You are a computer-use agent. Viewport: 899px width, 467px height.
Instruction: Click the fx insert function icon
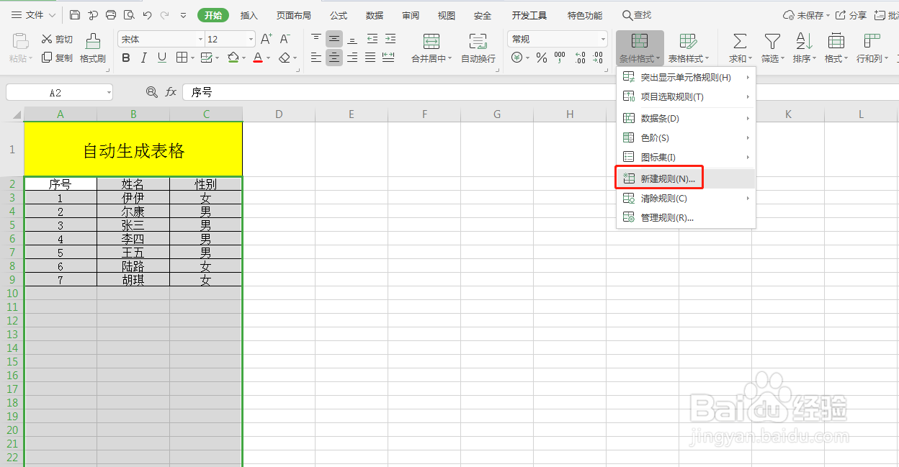171,92
